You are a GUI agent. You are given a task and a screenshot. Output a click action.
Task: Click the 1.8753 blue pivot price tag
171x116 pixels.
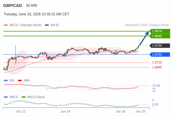point(160,55)
